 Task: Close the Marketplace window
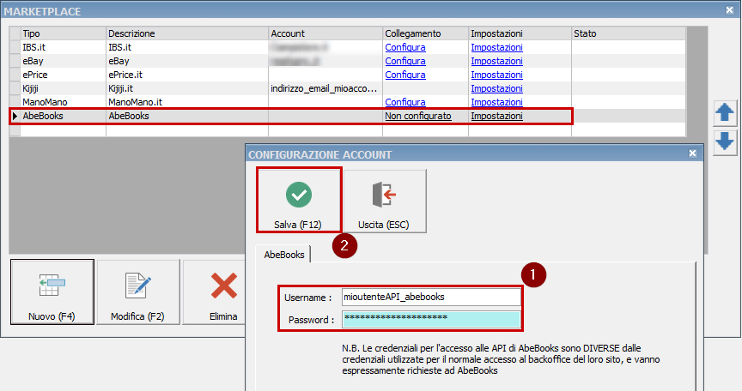[x=730, y=10]
